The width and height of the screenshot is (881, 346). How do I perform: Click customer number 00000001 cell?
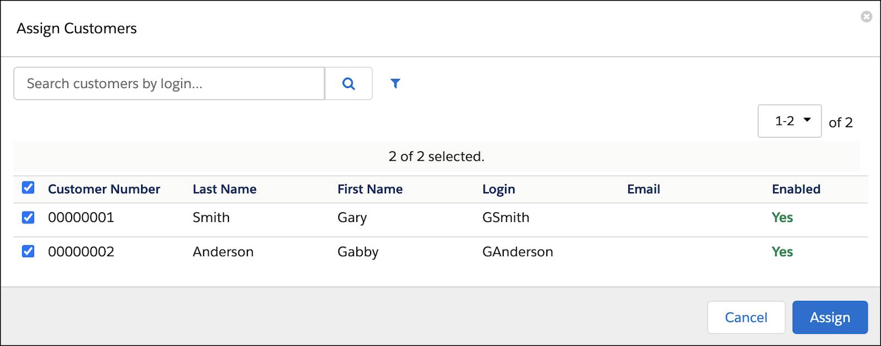click(x=81, y=218)
